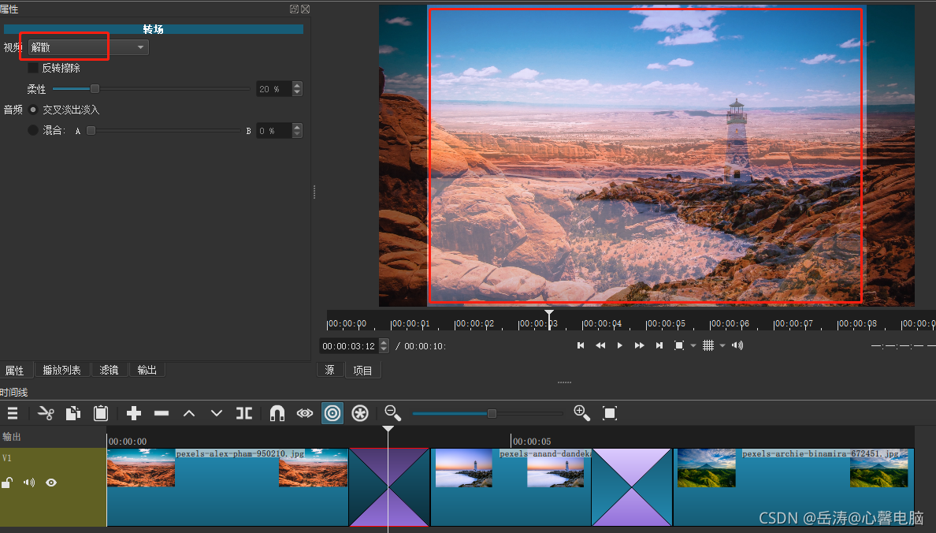Viewport: 936px width, 533px height.
Task: Open grid options dropdown arrow
Action: click(x=722, y=345)
